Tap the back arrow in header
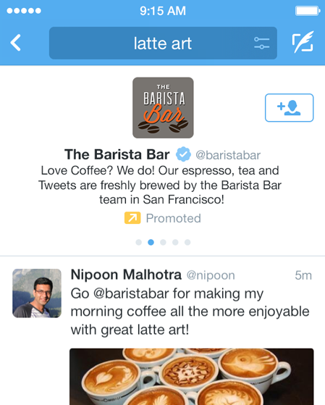 [15, 43]
